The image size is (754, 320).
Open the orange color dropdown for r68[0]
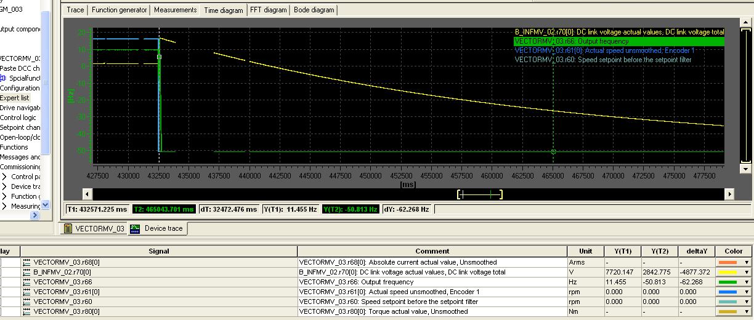click(x=747, y=262)
